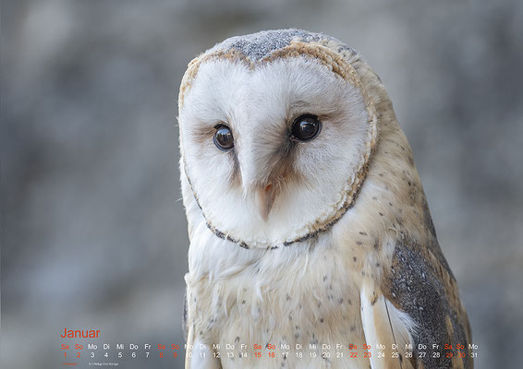
Task: Select date 19 in the calendar strip
Action: click(x=312, y=355)
